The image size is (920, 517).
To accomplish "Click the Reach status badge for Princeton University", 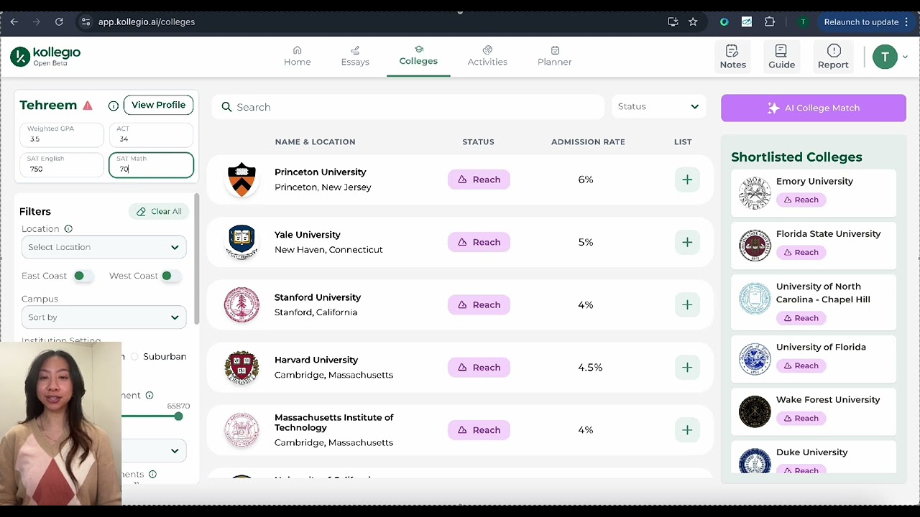I will (479, 180).
